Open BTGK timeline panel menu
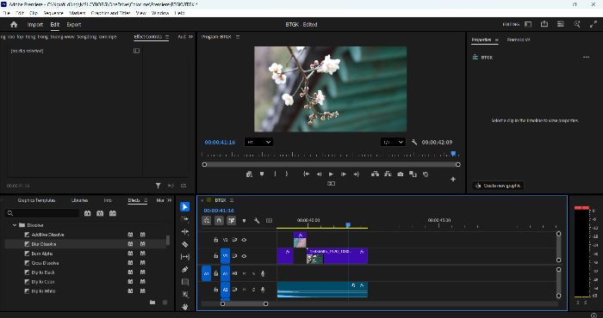The width and height of the screenshot is (603, 318). click(x=232, y=200)
